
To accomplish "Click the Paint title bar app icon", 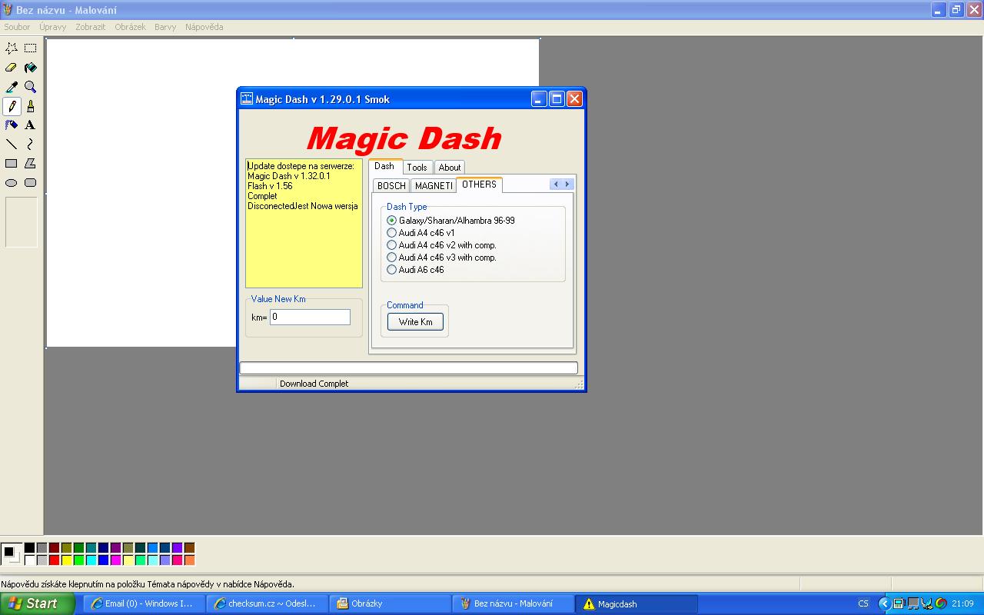I will tap(8, 10).
